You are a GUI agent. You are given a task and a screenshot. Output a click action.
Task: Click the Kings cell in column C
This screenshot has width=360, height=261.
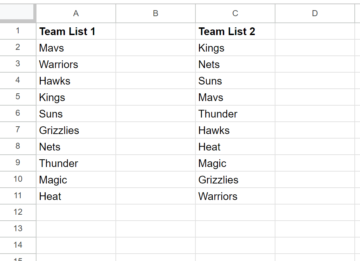coord(235,48)
